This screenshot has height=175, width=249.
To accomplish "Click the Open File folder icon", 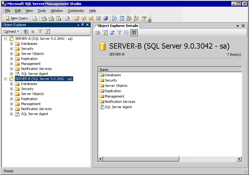I will tap(76, 18).
